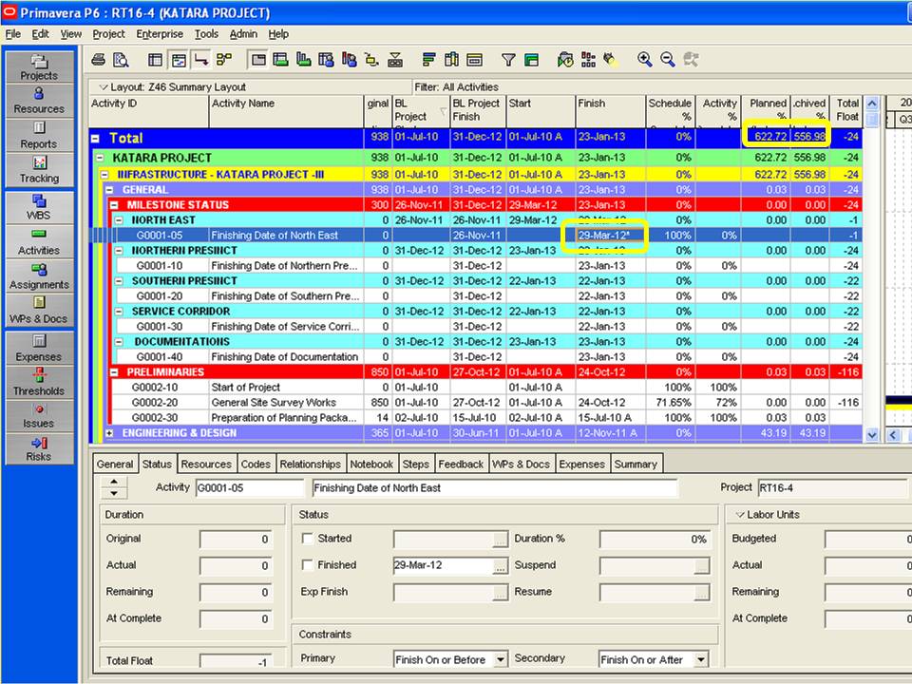Click the Print toolbar icon

coord(99,59)
